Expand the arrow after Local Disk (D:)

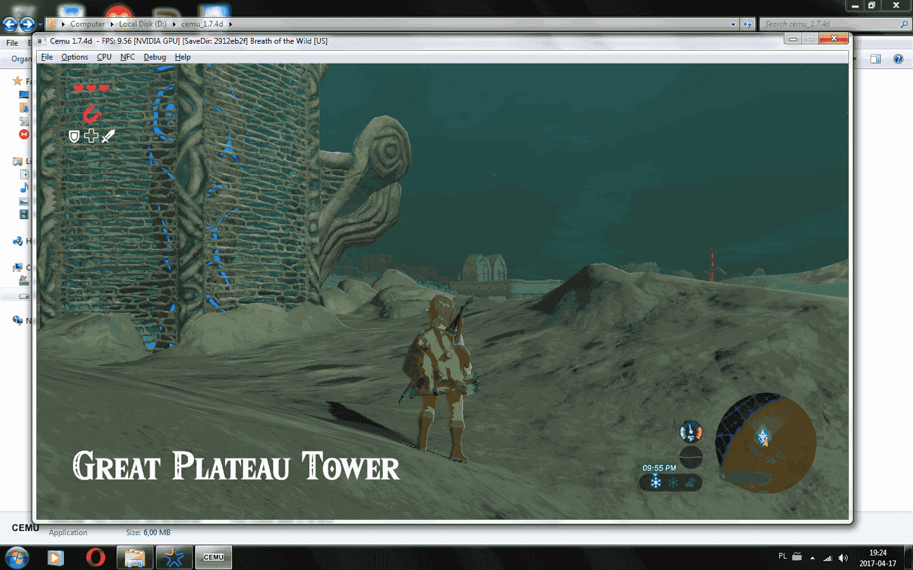point(174,24)
